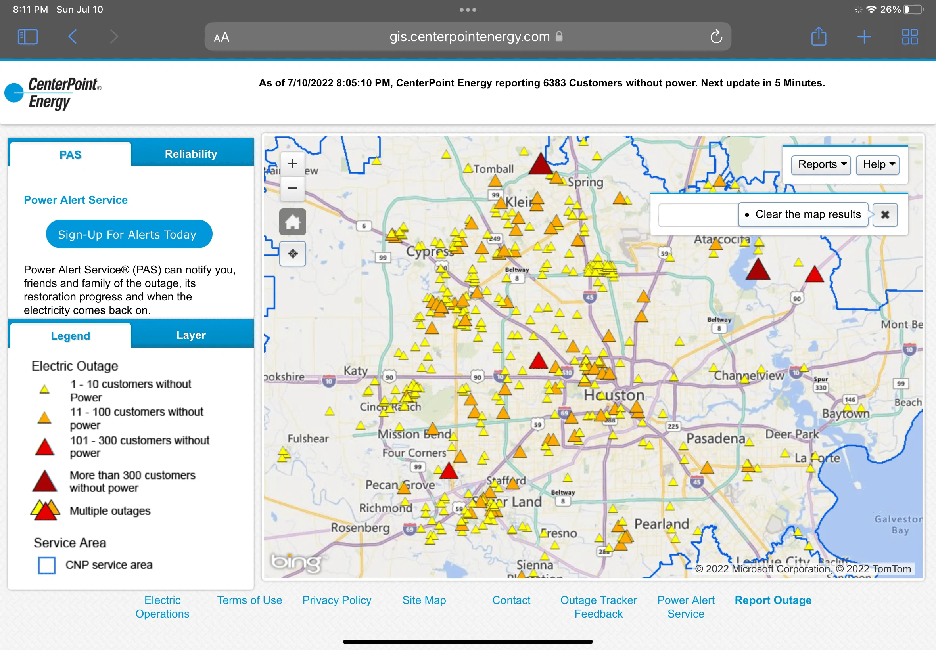Reload the page with the refresh icon
The width and height of the screenshot is (936, 650).
(716, 36)
